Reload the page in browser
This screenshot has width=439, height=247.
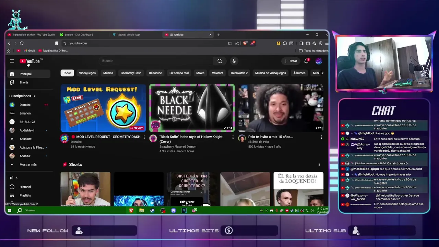click(x=22, y=43)
